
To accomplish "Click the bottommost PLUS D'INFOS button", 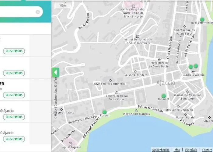I will coord(14,139).
